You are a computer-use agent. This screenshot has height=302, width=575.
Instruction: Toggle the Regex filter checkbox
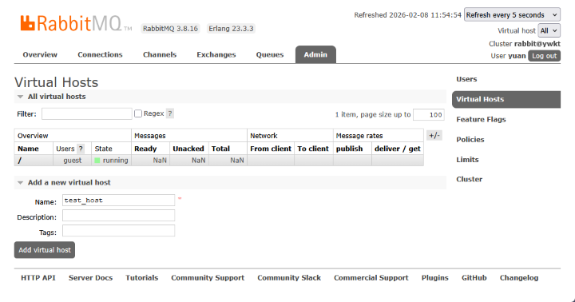pos(138,113)
